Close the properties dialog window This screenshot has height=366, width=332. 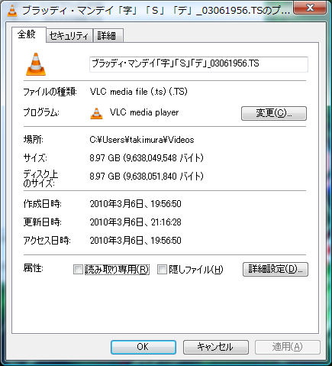[x=310, y=8]
